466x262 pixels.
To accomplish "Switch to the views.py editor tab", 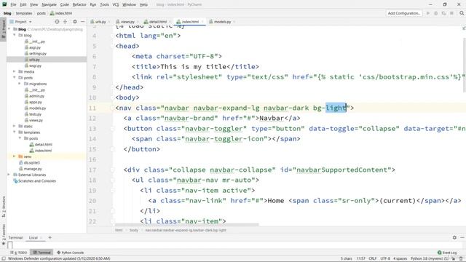I will (x=127, y=22).
